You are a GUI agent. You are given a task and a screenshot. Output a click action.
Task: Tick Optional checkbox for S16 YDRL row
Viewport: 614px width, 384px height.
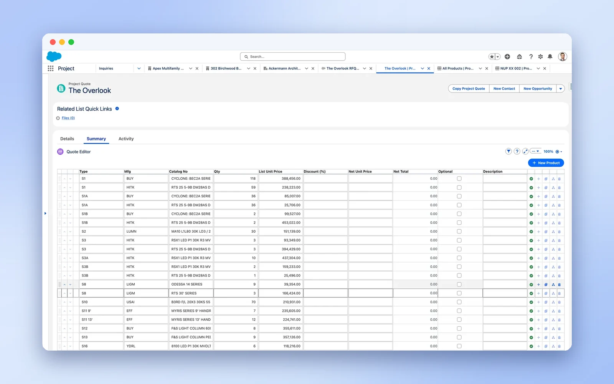click(459, 346)
